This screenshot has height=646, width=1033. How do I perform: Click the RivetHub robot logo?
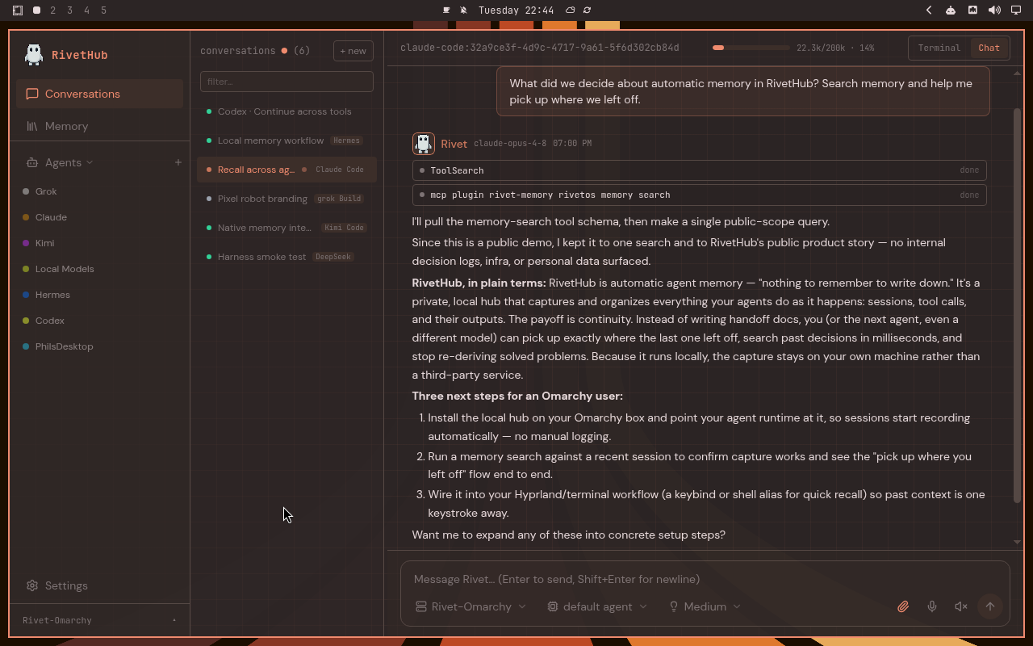[33, 54]
